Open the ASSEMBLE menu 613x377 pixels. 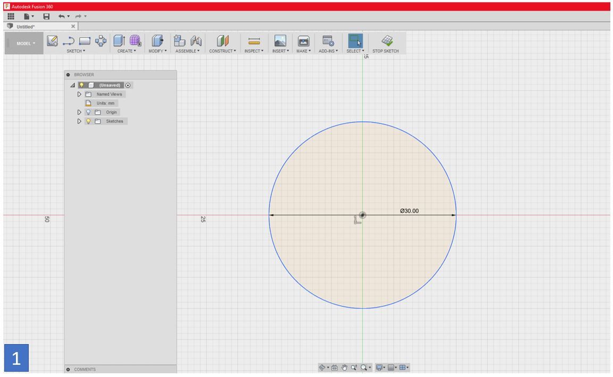point(187,51)
